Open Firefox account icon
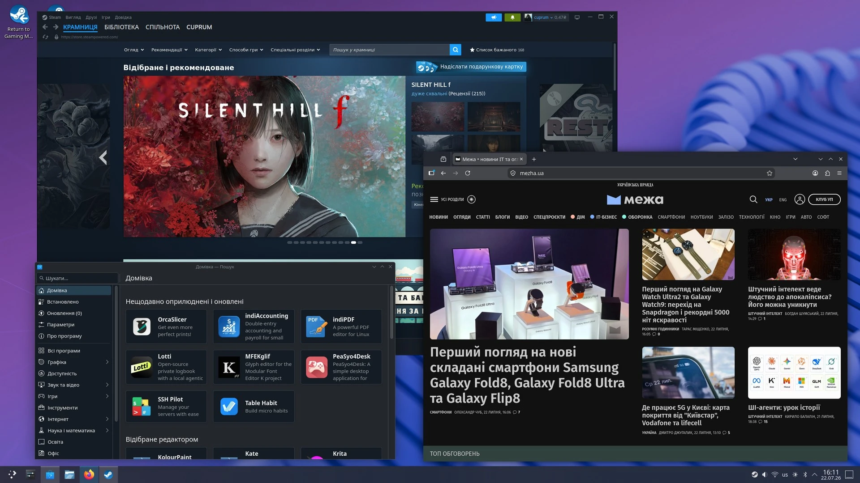Screen dimensions: 860x483 (x=815, y=173)
